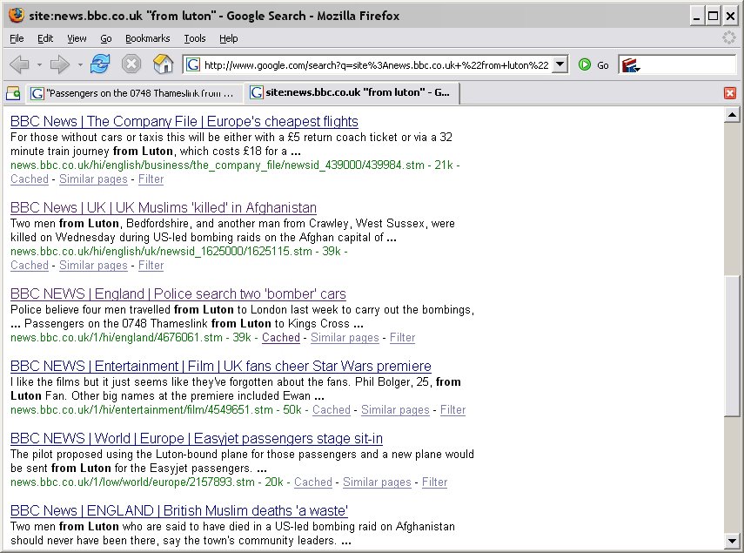Open the View menu

(x=77, y=38)
